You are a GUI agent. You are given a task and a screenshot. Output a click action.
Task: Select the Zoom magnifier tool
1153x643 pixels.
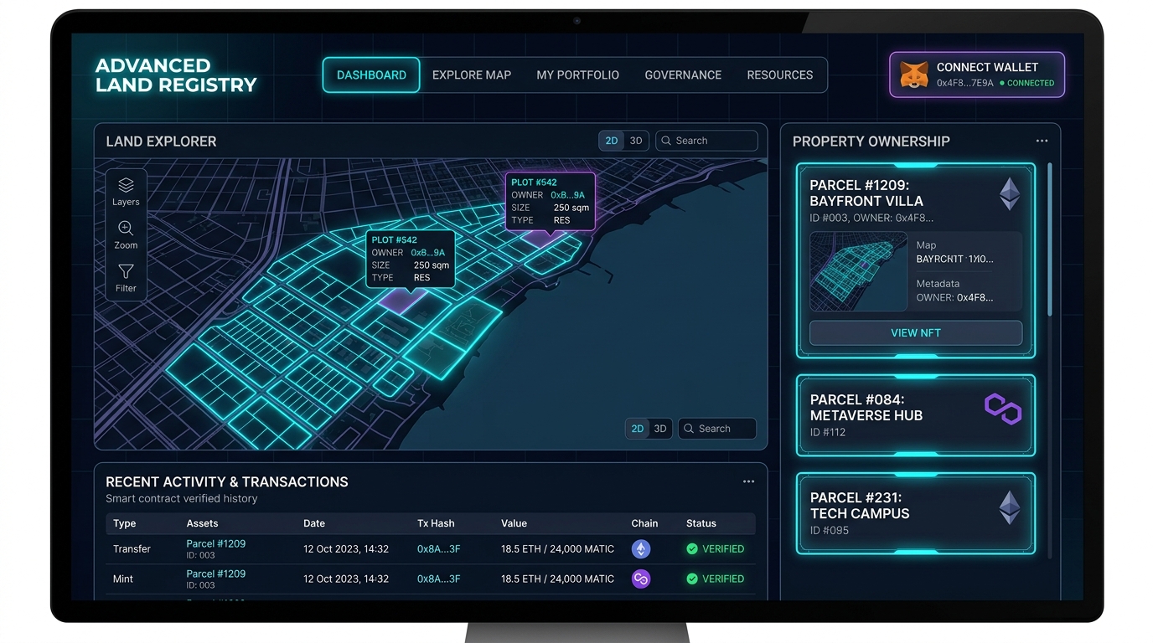point(126,234)
